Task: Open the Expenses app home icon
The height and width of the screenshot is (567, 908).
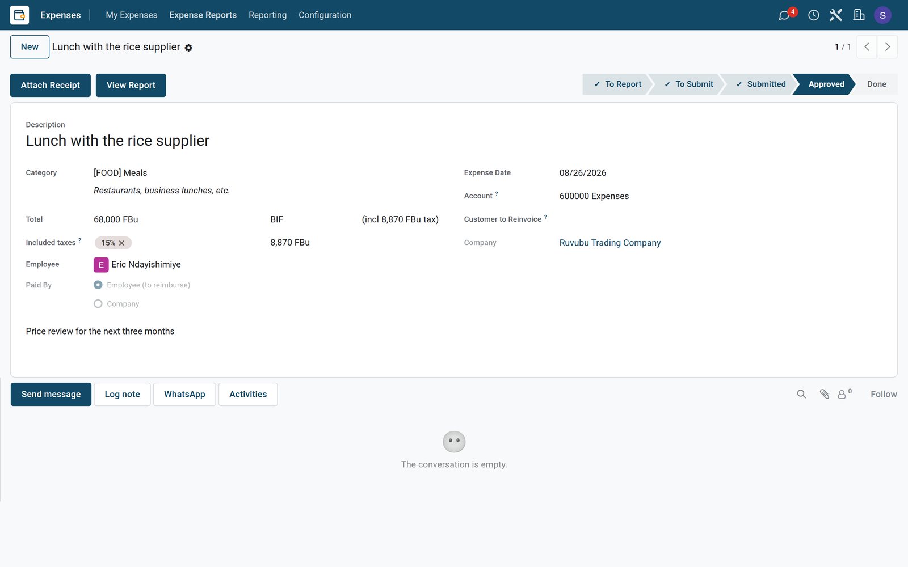Action: [x=19, y=15]
